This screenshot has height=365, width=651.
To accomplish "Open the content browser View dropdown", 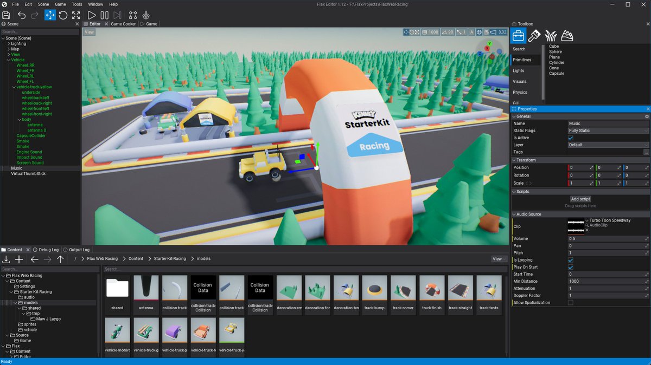I will click(499, 259).
